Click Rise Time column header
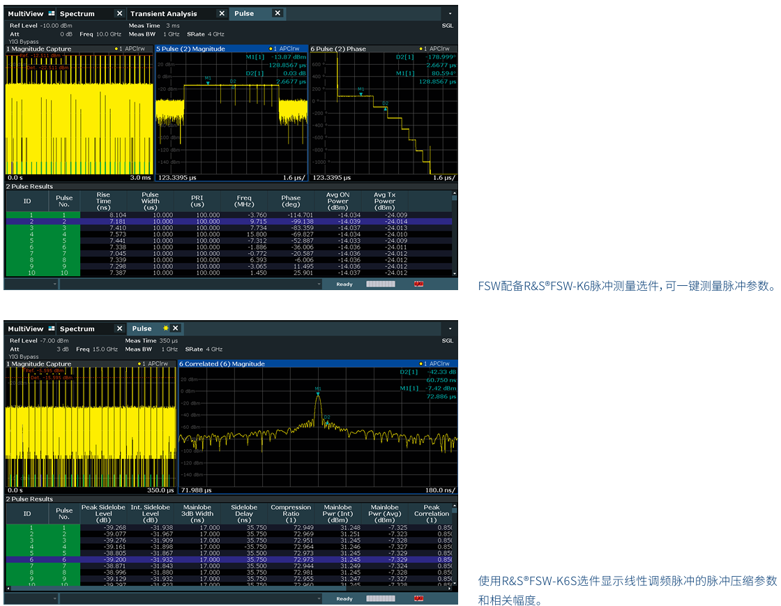781x606 pixels. coord(103,201)
